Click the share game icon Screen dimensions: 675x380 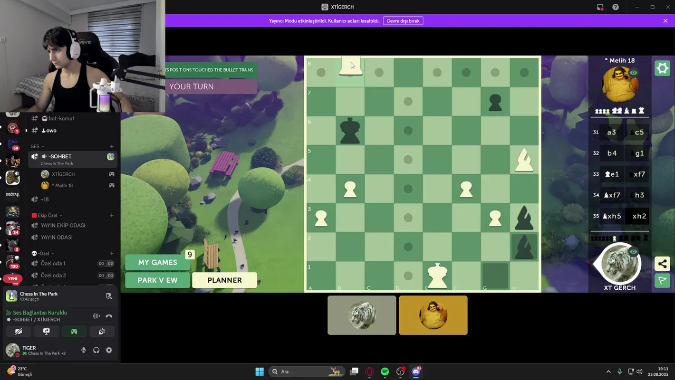pos(662,264)
